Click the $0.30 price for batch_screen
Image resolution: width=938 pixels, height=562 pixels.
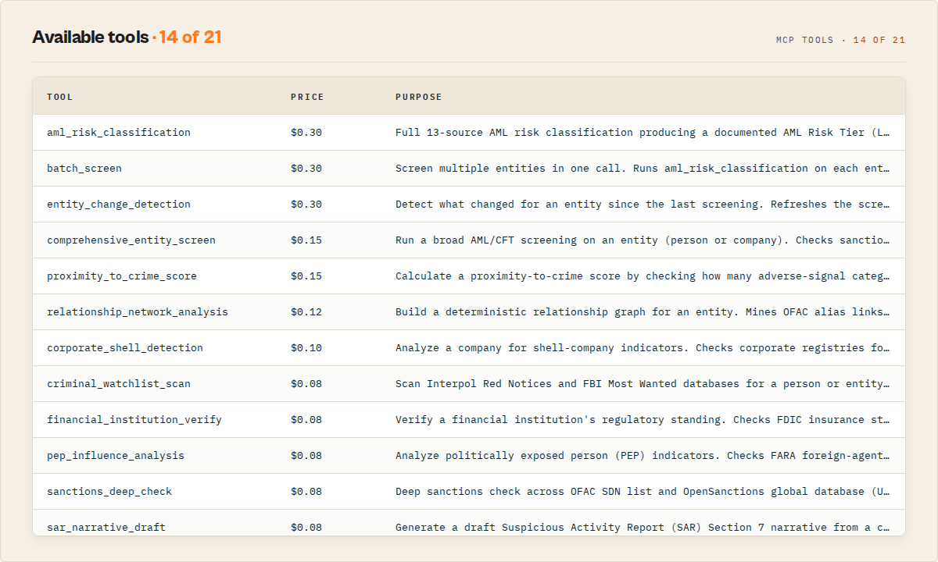(x=306, y=168)
